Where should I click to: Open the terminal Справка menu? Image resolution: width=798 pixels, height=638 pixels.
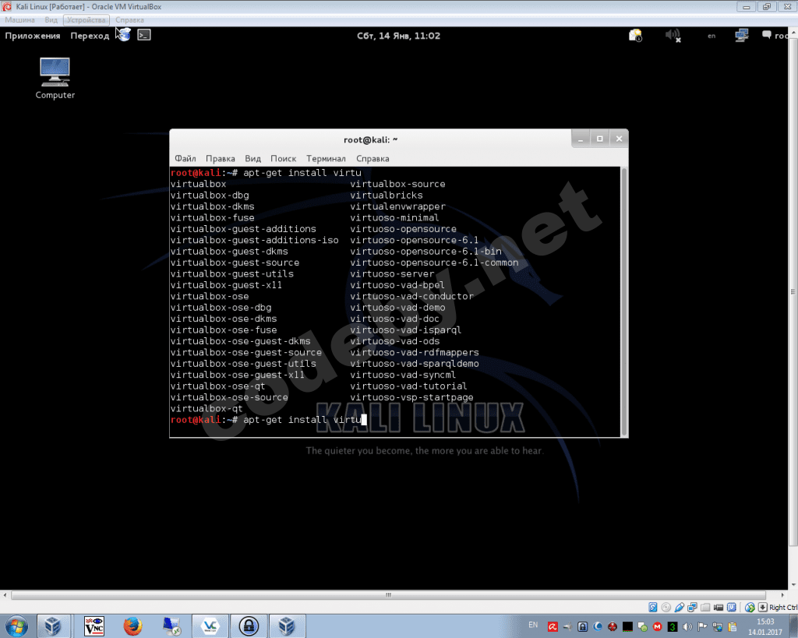tap(373, 158)
